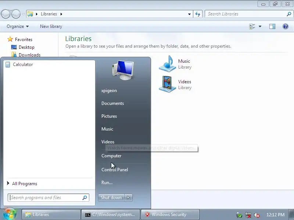
Task: Click the Search Libraries field
Action: [249, 14]
